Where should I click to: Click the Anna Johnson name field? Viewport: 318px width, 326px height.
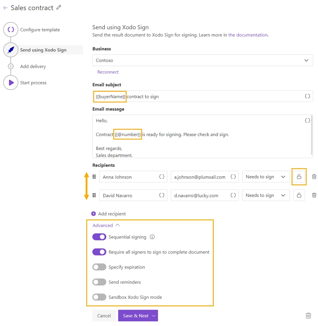133,177
